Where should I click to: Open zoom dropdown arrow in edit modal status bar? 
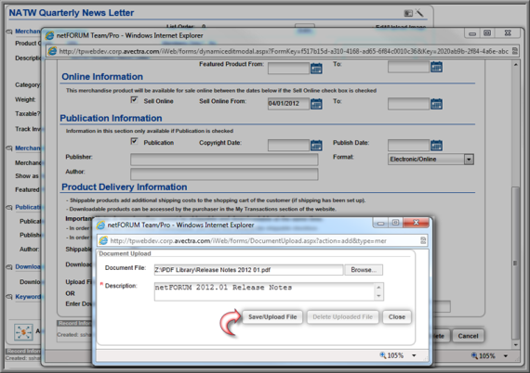pyautogui.click(x=506, y=355)
